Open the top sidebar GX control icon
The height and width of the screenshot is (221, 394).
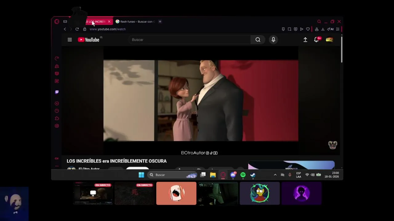(x=57, y=58)
